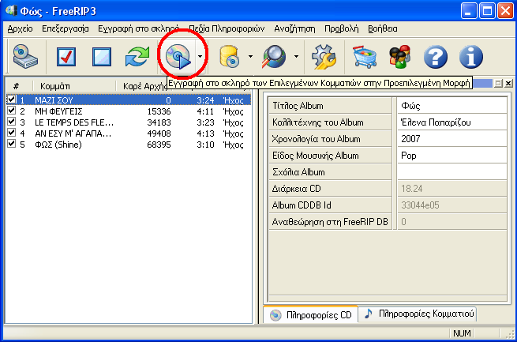
Task: Click start frame value 34183
Action: (x=159, y=122)
